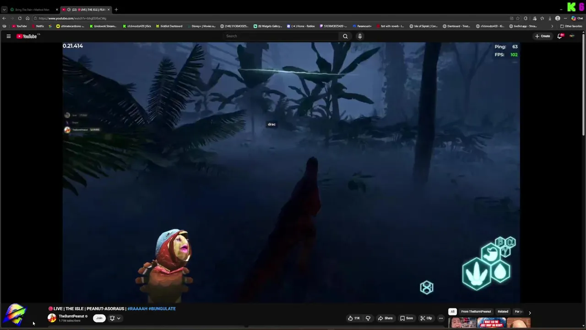Click the browser home button
Viewport: 586px width, 330px height.
27,18
